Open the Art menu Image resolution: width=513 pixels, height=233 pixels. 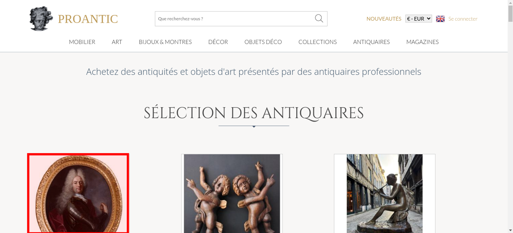pos(117,42)
